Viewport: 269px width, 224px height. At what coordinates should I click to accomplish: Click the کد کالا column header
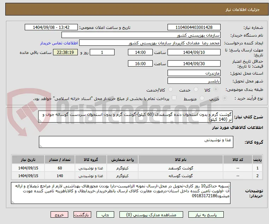point(238,160)
